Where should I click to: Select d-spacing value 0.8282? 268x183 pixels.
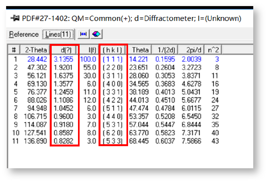coord(64,141)
